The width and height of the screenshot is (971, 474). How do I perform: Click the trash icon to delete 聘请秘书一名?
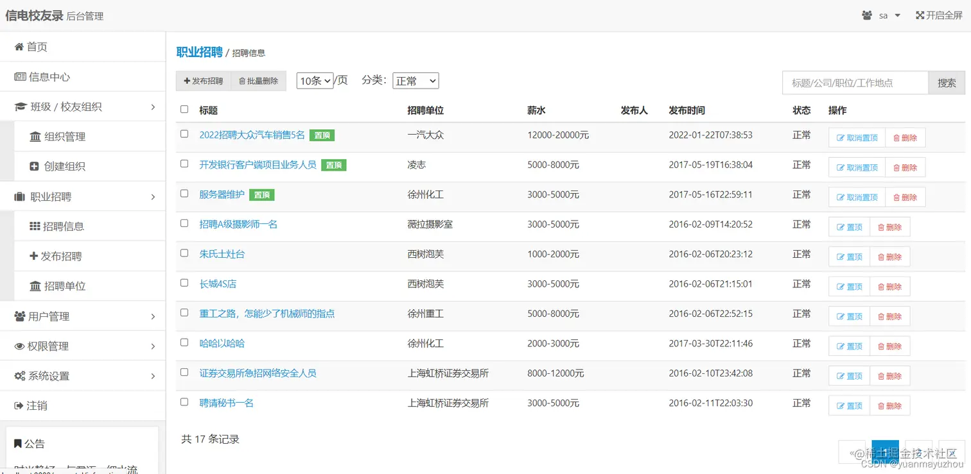click(881, 406)
